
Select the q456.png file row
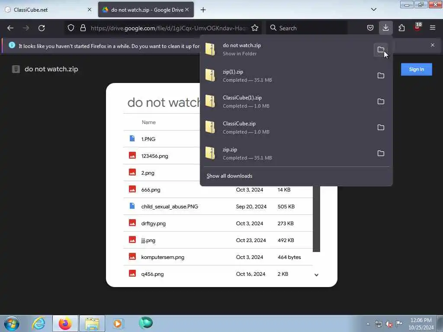coord(218,274)
